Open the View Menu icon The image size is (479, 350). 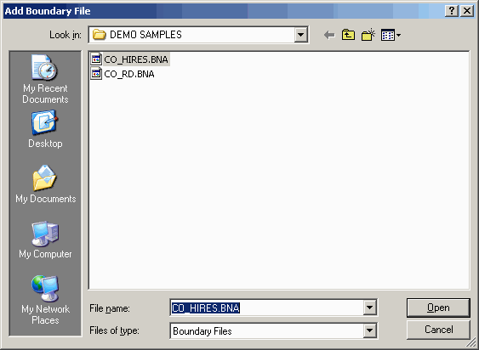point(391,35)
